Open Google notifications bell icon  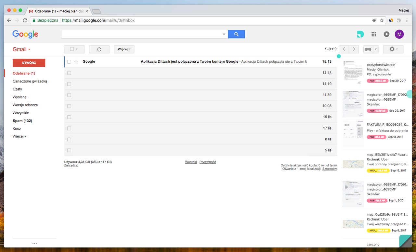click(x=386, y=34)
